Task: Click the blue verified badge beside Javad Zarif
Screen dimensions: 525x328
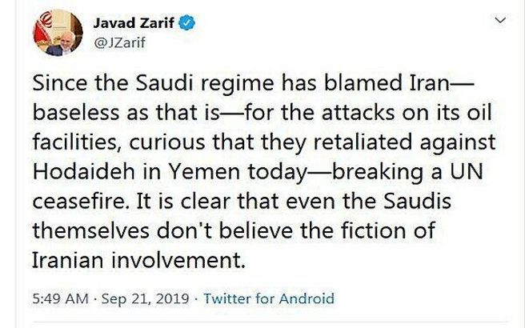Action: coord(186,22)
